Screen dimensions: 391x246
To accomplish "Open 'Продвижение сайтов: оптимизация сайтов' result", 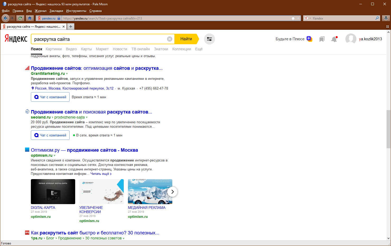I will pyautogui.click(x=97, y=68).
